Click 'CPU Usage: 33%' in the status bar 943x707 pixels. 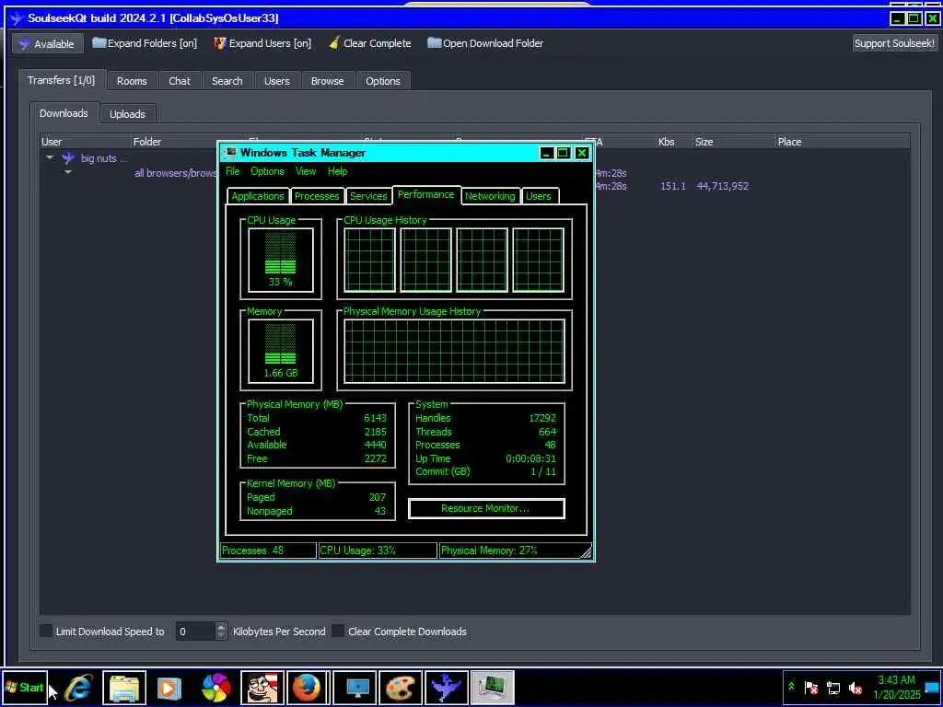tap(378, 551)
